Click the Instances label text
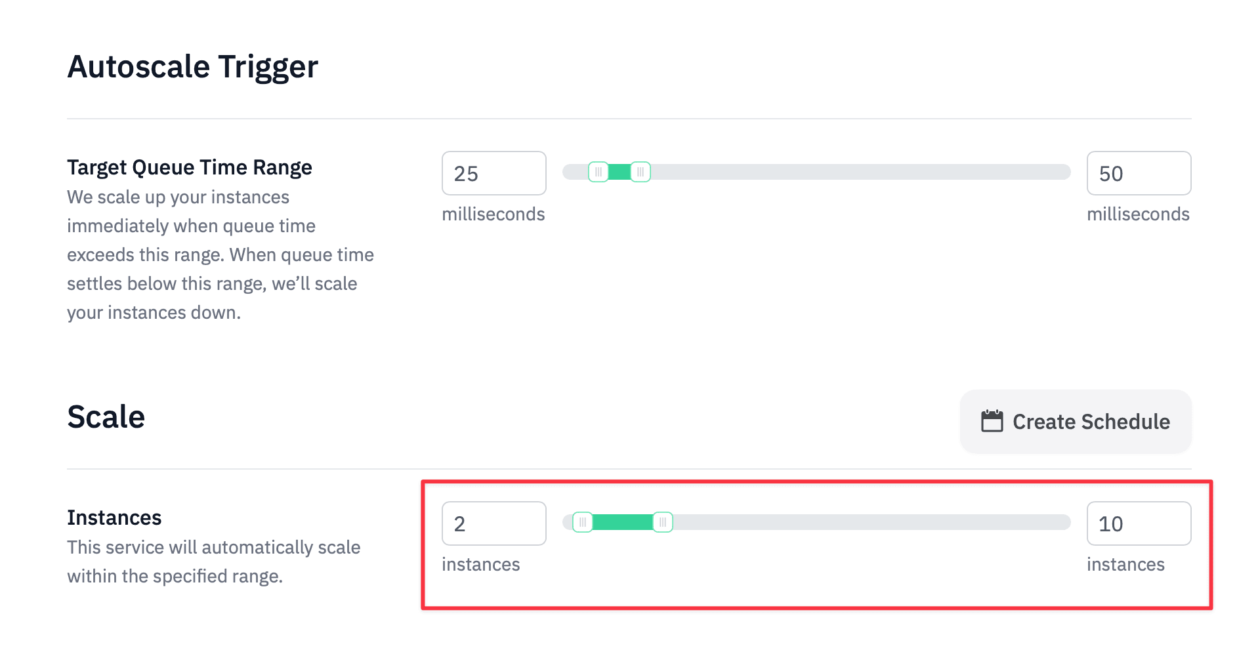Viewport: 1260px width, 652px height. [x=114, y=518]
